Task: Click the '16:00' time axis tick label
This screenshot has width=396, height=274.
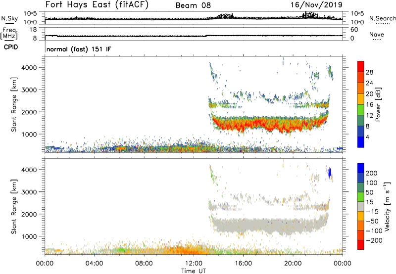Action: (x=243, y=263)
